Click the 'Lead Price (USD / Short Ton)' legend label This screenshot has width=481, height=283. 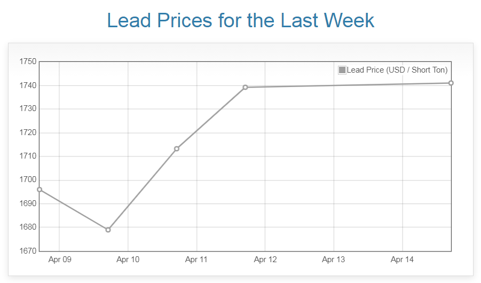(397, 70)
